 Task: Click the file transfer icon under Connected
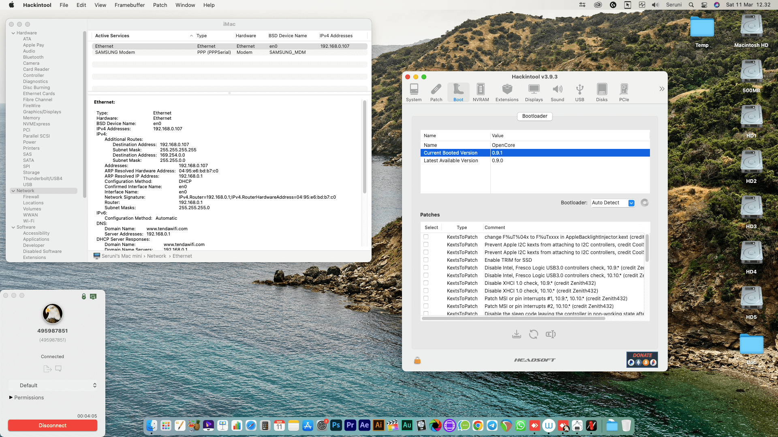click(47, 369)
